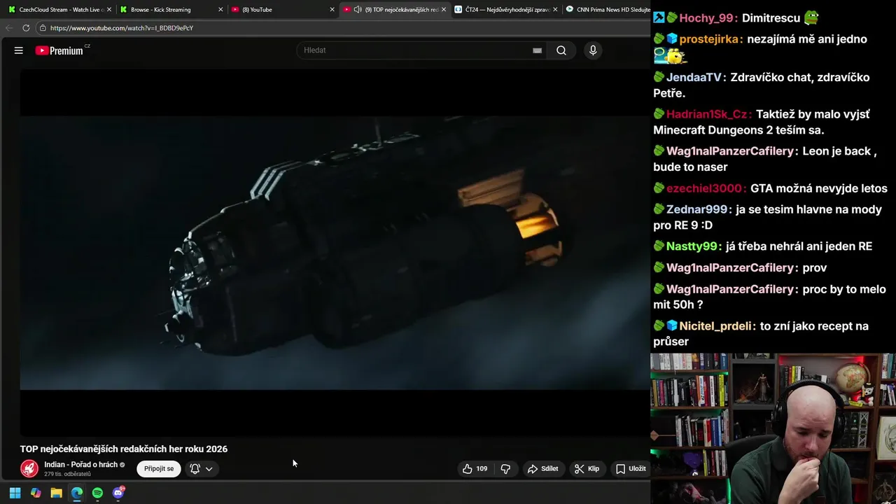Start voice search with microphone icon
The height and width of the screenshot is (504, 896).
point(593,50)
